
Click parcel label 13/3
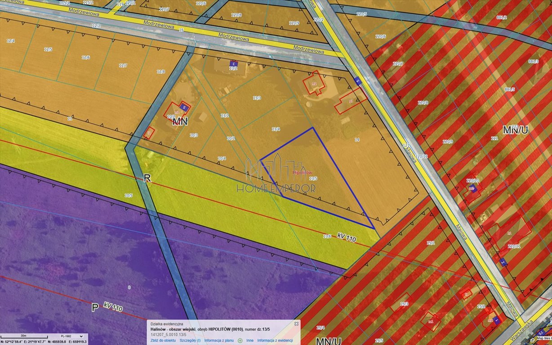(x=257, y=97)
